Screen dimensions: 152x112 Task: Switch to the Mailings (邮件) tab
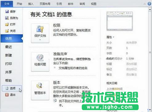pyautogui.click(x=71, y=4)
